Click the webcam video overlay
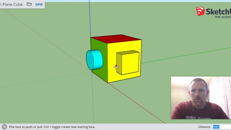 201,97
